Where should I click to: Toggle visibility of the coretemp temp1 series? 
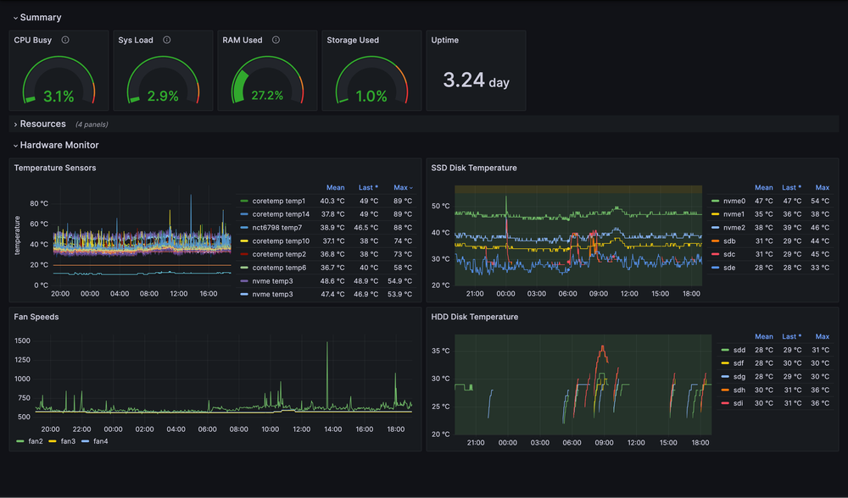click(x=280, y=201)
